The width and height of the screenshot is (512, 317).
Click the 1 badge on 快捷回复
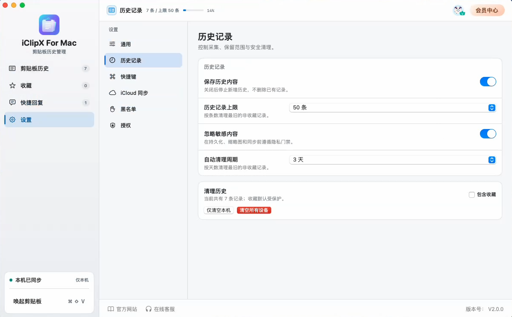[86, 103]
